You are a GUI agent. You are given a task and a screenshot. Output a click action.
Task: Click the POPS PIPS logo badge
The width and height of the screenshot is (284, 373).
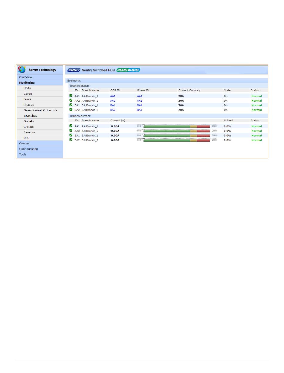point(128,70)
